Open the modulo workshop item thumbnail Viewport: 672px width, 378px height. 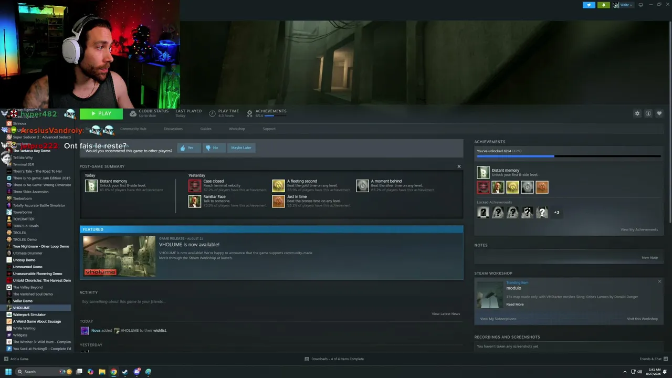490,294
